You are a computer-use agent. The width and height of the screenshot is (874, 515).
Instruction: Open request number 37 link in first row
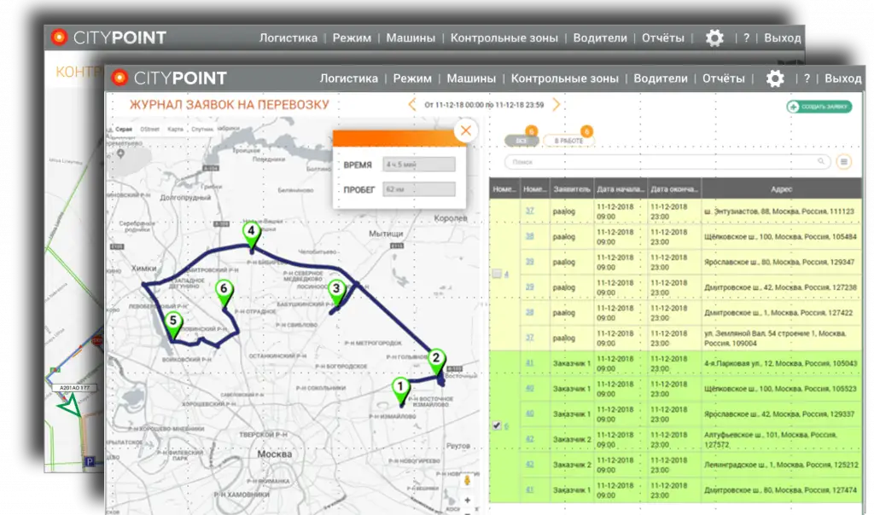click(x=530, y=211)
